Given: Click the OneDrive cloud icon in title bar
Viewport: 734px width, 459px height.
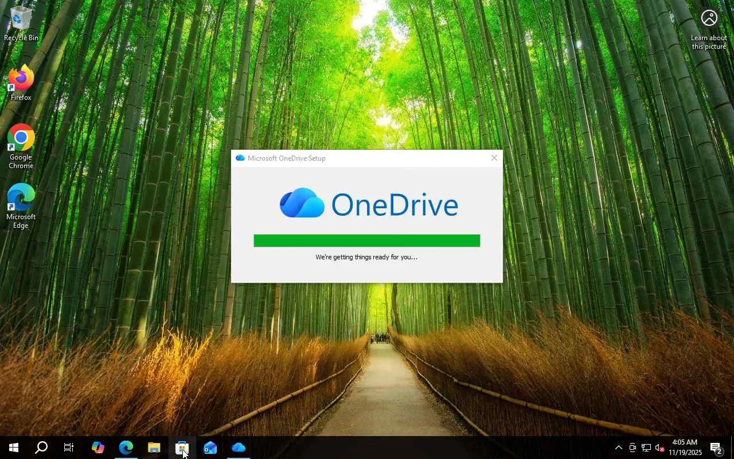Looking at the screenshot, I should pyautogui.click(x=240, y=158).
